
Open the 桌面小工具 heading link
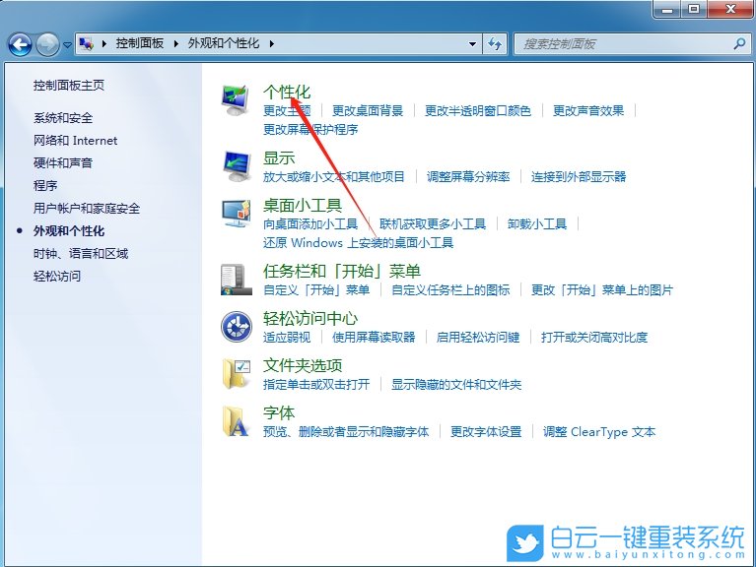pyautogui.click(x=303, y=205)
